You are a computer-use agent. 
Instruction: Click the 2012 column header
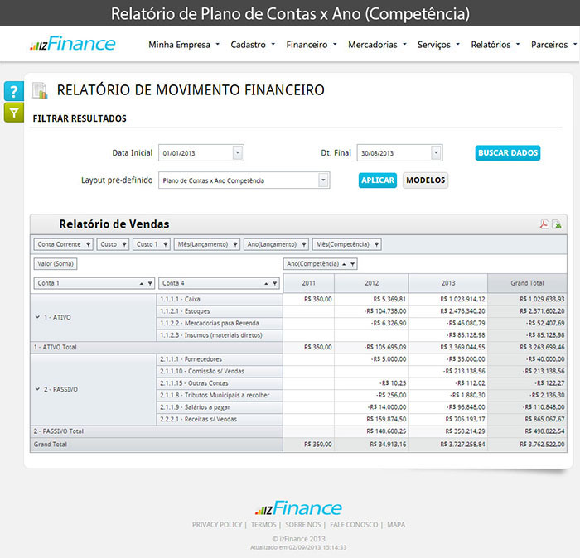pyautogui.click(x=371, y=283)
